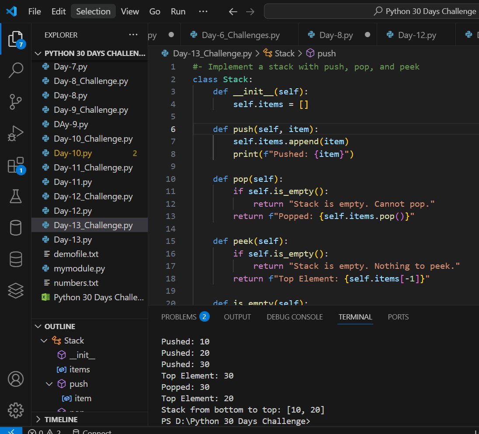
Task: Open the Python 30 Days Challenge Excel file
Action: [90, 297]
